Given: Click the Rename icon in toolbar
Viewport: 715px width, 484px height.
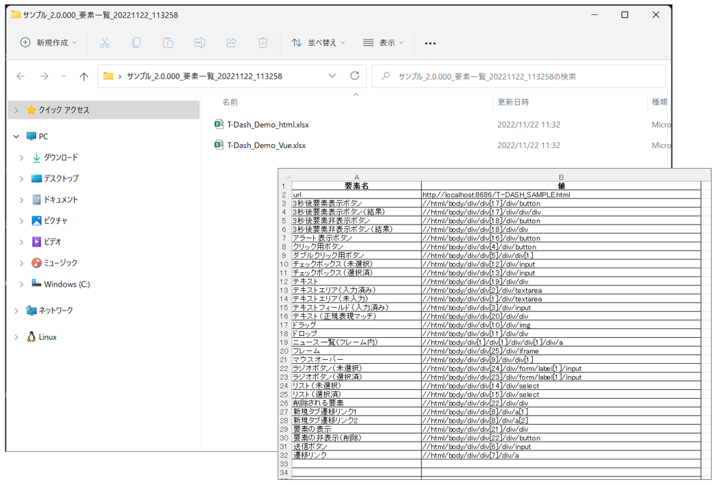Looking at the screenshot, I should tap(199, 43).
